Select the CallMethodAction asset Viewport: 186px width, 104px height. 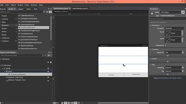[27, 16]
